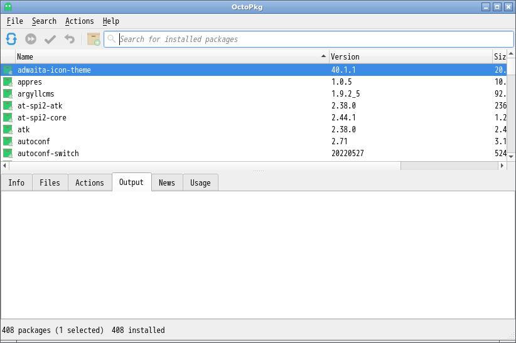Select the at-spi2-atk package name
The height and width of the screenshot is (343, 516).
(40, 105)
